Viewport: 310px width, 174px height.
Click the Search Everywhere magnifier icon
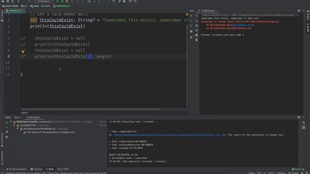(x=135, y=1)
